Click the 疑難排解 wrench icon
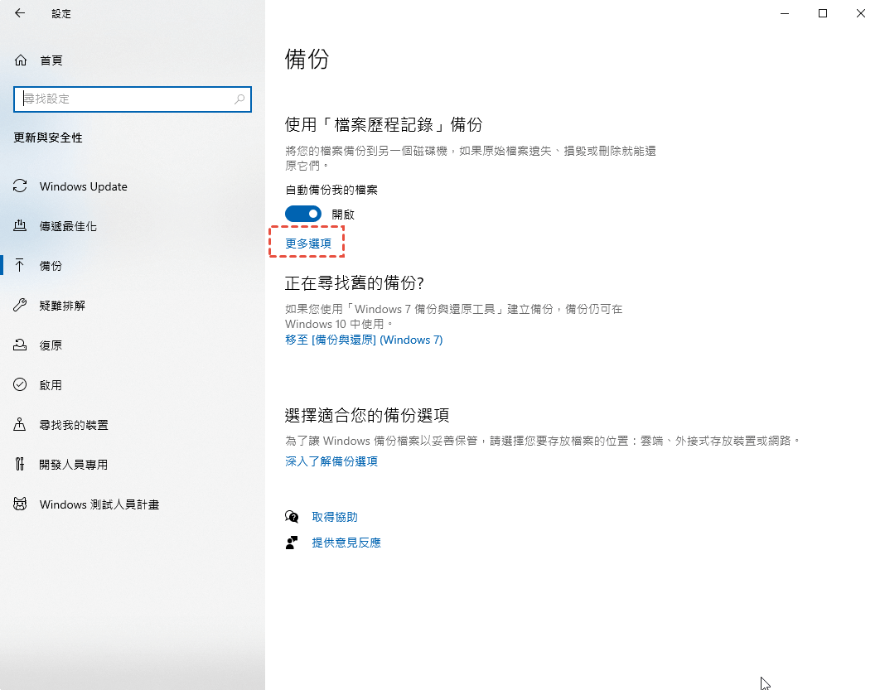Screen dimensions: 880x690 click(21, 306)
